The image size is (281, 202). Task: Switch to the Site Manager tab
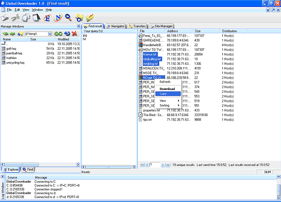pyautogui.click(x=161, y=26)
